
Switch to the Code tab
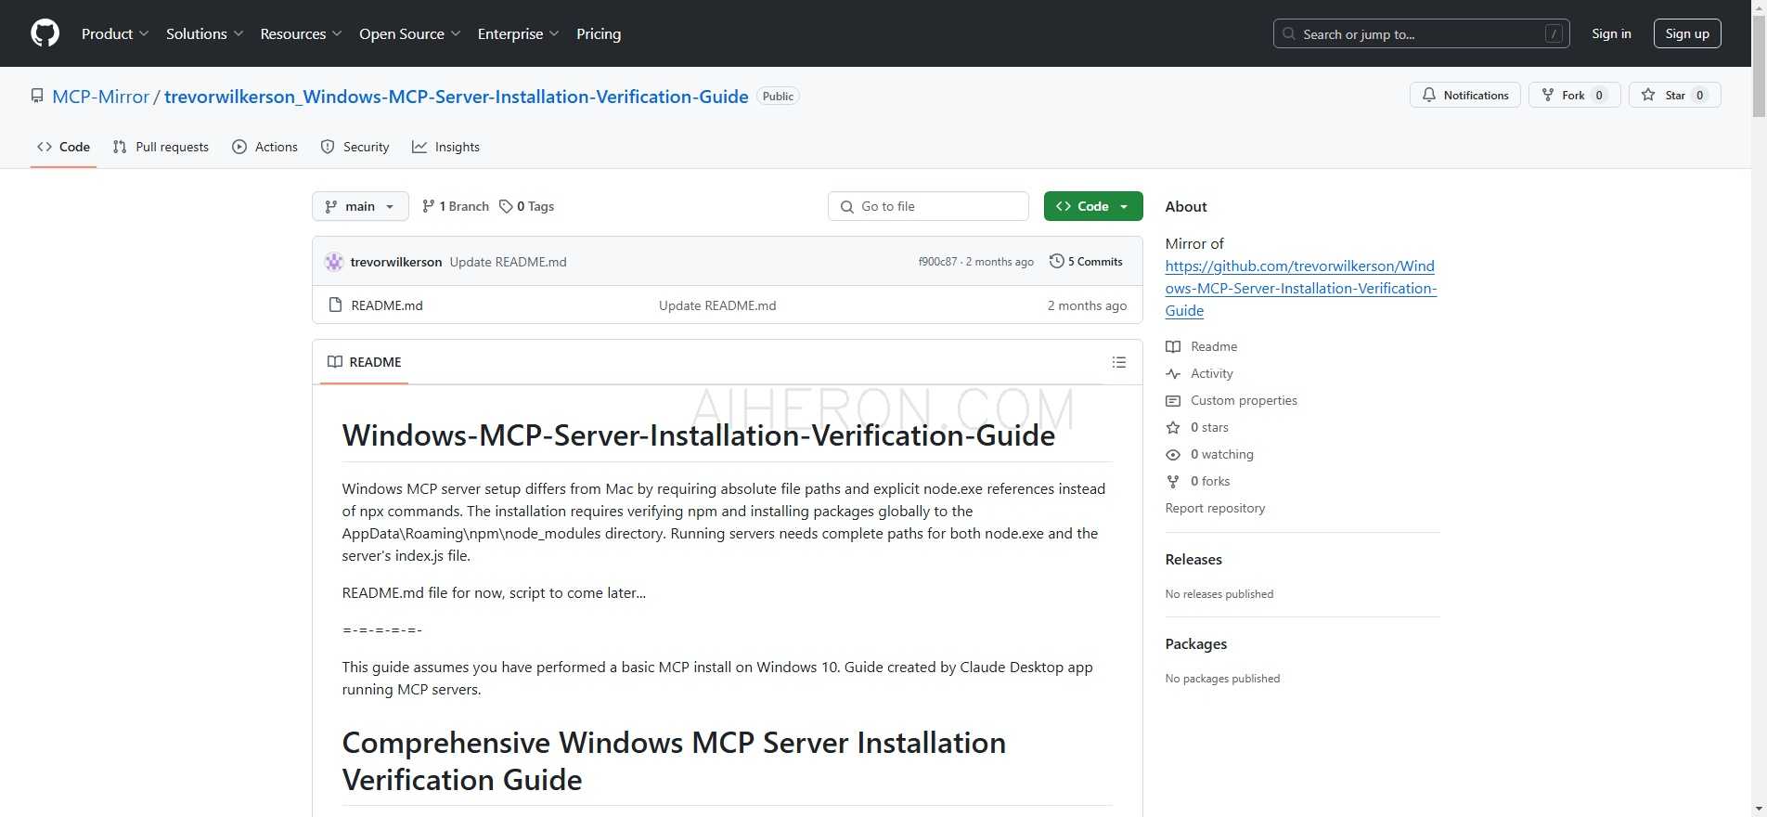pos(63,147)
